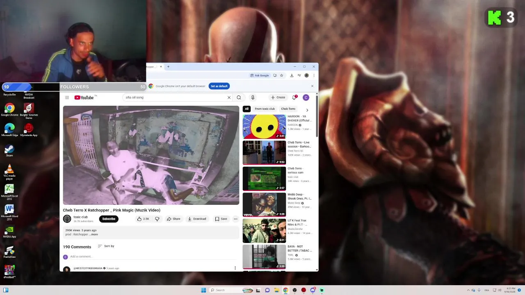This screenshot has width=525, height=295.
Task: Open Google Chrome desktop shortcut
Action: pos(9,110)
